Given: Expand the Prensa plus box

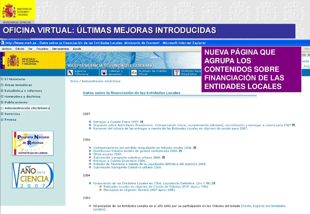Looking at the screenshot, I should click(x=2, y=120).
